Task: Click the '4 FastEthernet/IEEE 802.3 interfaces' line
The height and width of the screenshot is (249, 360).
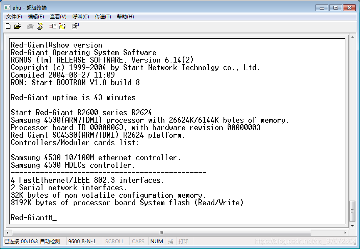Action: click(x=87, y=180)
